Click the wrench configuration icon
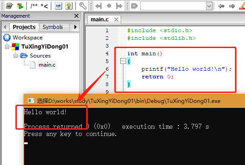This screenshot has height=165, width=245. (x=83, y=6)
